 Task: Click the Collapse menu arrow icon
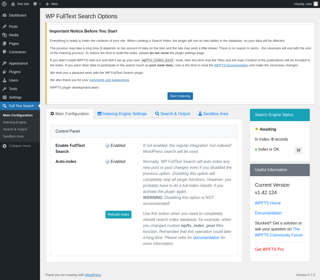(x=4, y=146)
